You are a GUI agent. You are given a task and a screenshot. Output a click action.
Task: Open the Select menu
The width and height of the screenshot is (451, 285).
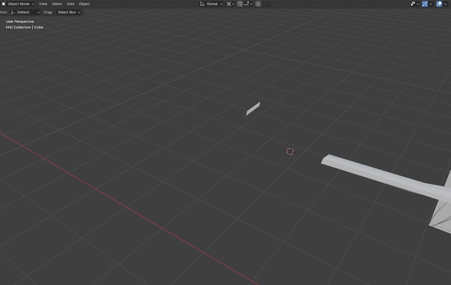pyautogui.click(x=57, y=4)
